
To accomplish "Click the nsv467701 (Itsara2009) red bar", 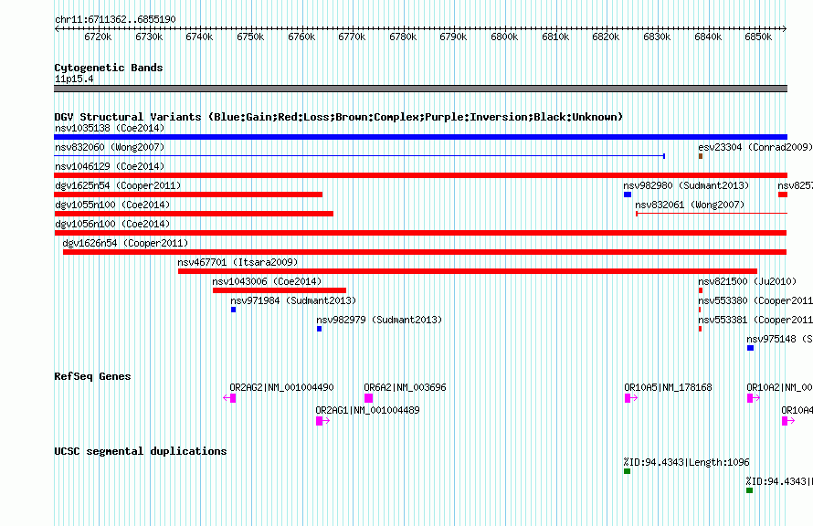I will tap(467, 271).
